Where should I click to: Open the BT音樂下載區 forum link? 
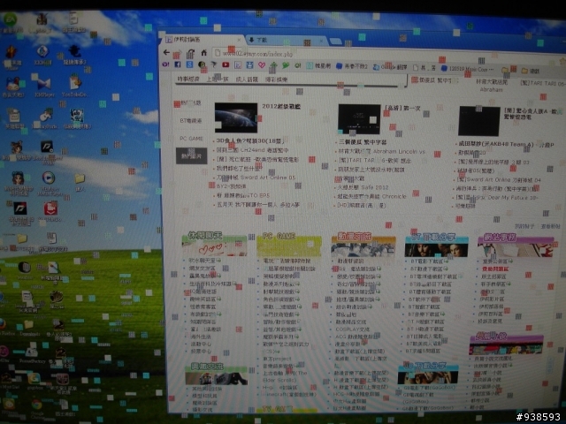pyautogui.click(x=424, y=314)
